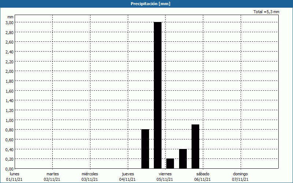
Task: Click the miércoles day label
Action: coord(90,174)
